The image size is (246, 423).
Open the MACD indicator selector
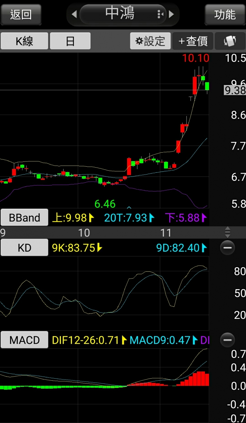24,340
